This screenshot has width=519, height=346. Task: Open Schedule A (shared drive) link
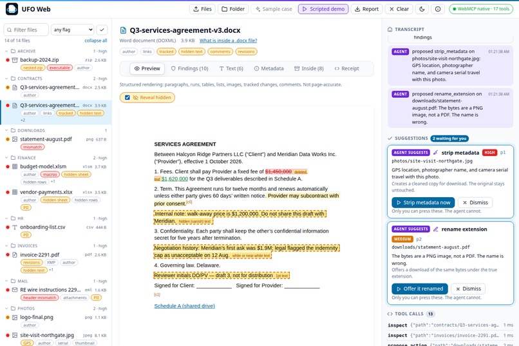(x=184, y=306)
